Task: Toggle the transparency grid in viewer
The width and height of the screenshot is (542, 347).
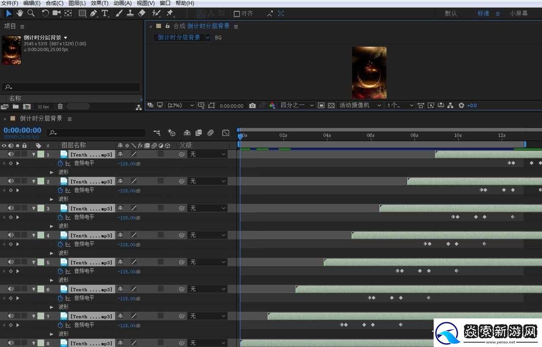Action: [331, 105]
